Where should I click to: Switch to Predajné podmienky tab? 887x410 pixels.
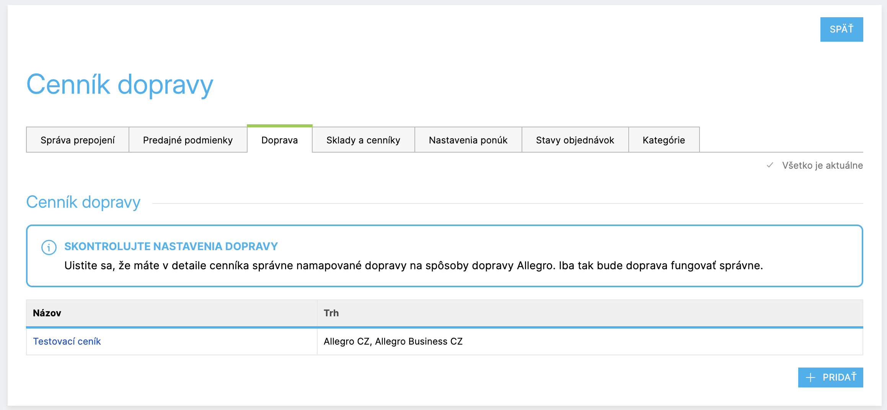(188, 140)
